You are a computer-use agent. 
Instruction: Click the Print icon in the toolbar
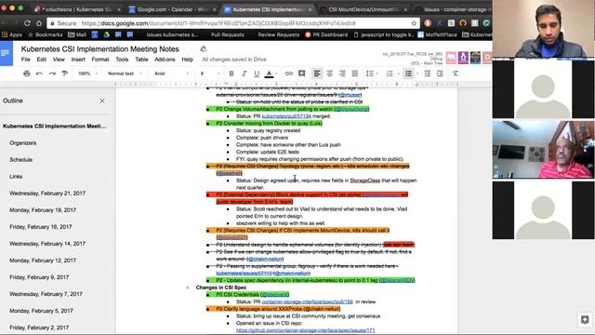click(27, 74)
